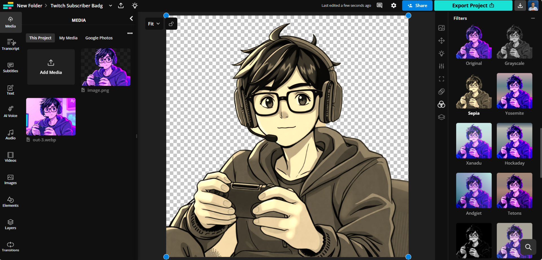The width and height of the screenshot is (542, 260).
Task: Open the AI Voice tool
Action: pos(10,111)
